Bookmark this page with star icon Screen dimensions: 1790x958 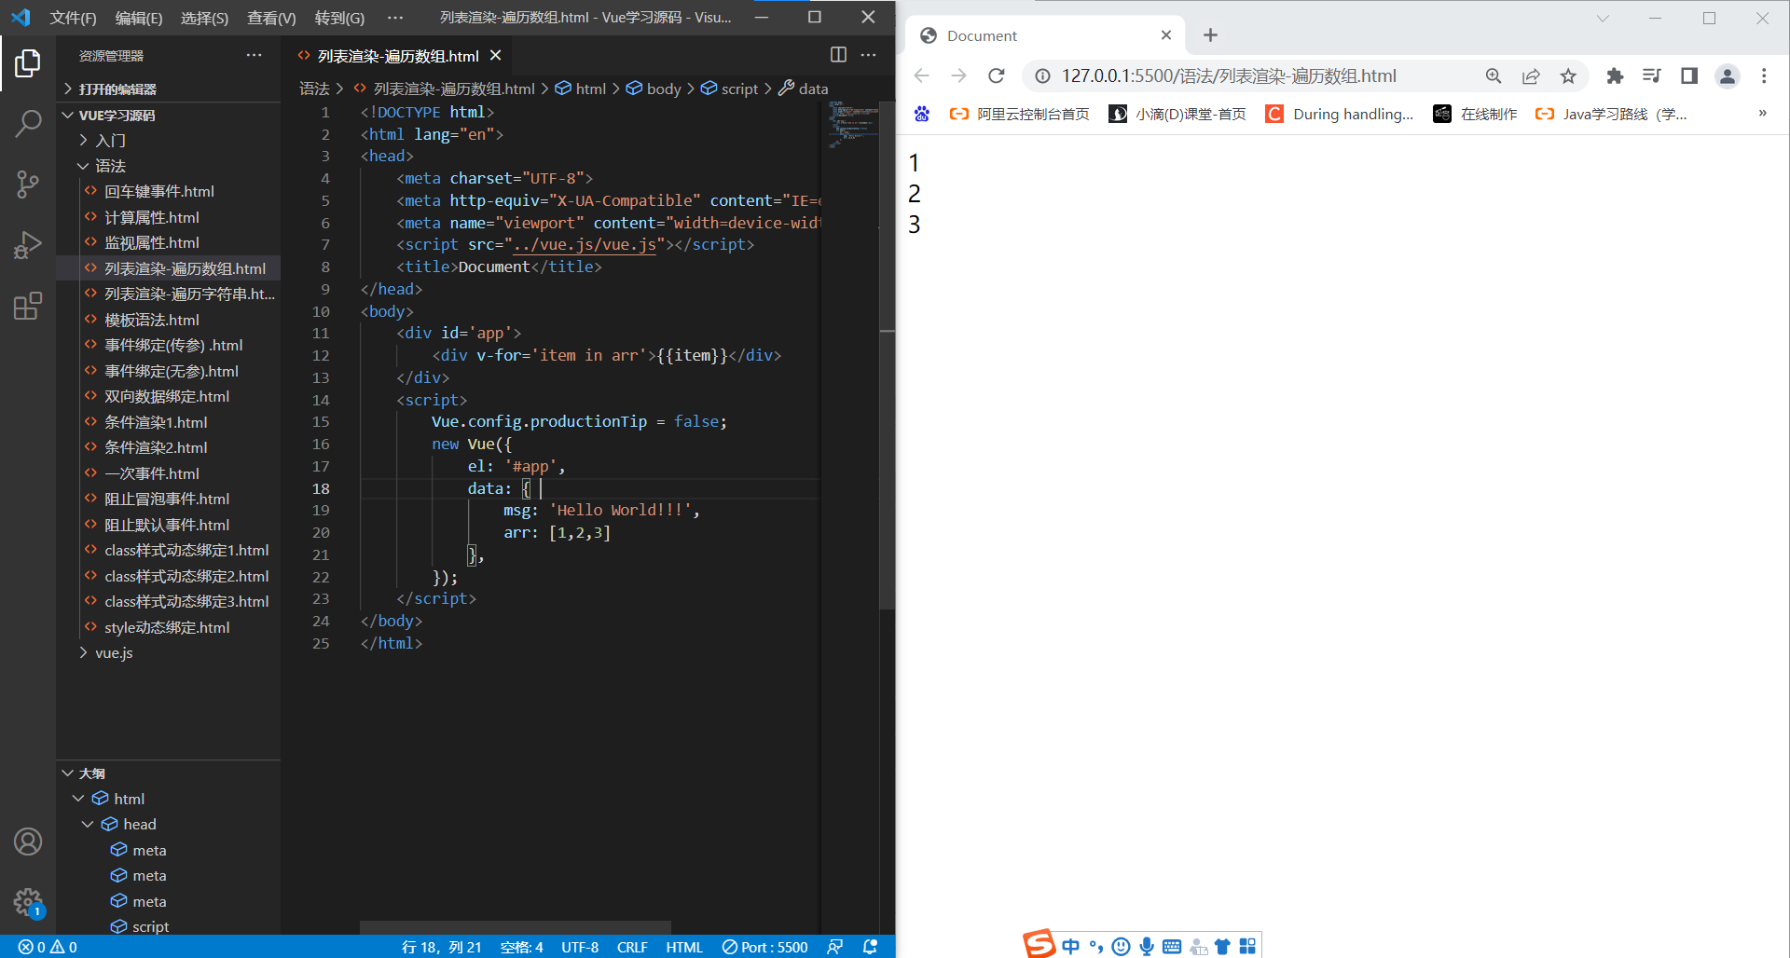(x=1568, y=76)
